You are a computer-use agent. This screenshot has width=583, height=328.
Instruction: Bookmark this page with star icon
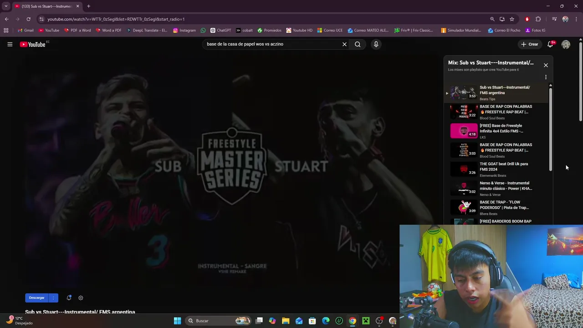pos(512,19)
